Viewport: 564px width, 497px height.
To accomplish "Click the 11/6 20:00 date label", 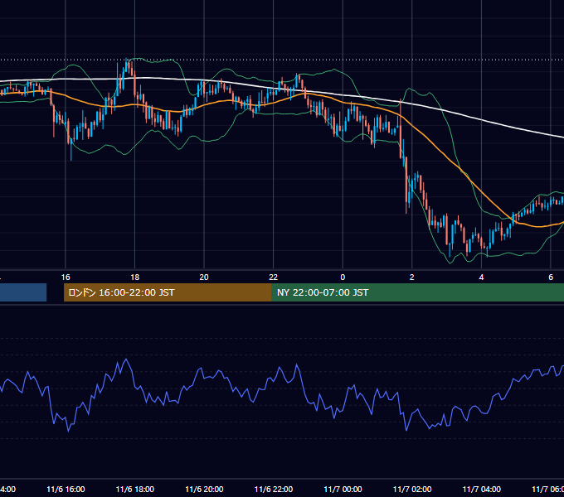I will coord(204,489).
